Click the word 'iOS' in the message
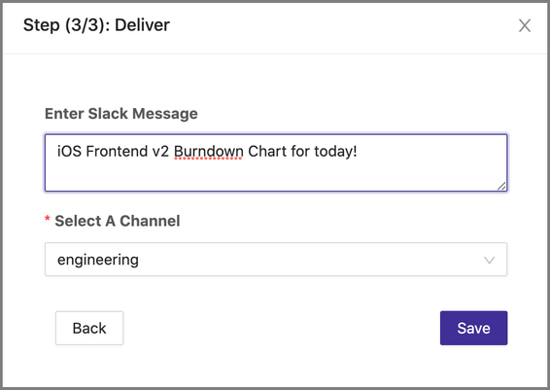 coord(69,152)
